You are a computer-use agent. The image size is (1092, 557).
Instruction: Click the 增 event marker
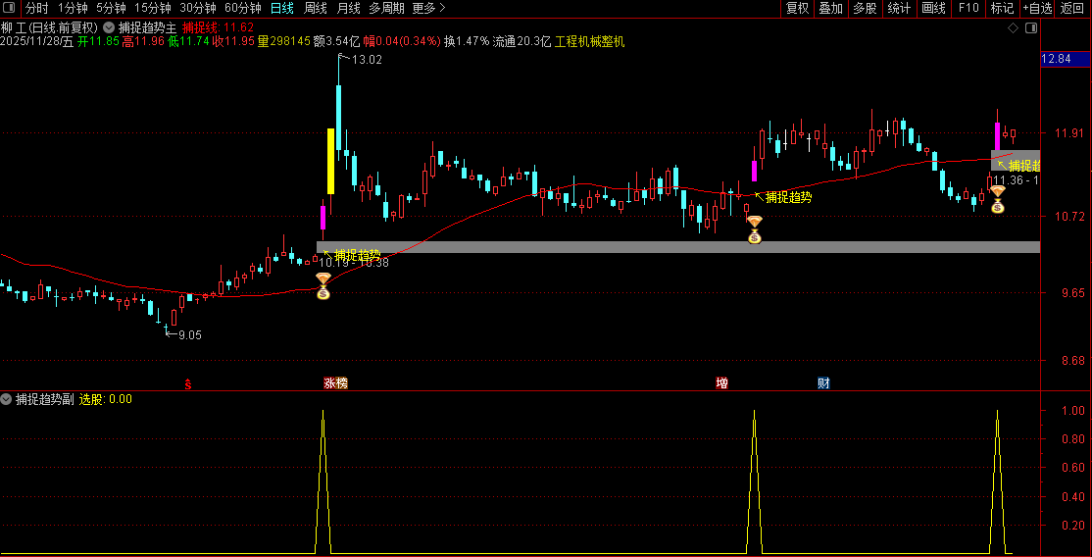[722, 382]
